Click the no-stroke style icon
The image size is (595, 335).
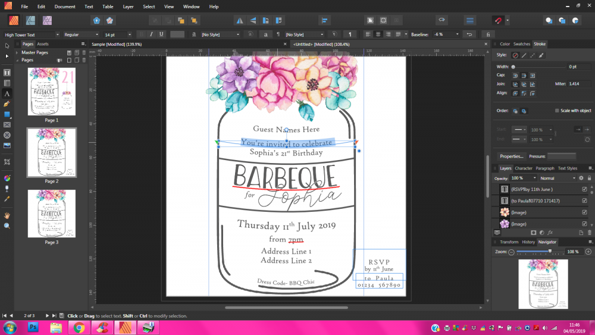[x=515, y=55]
